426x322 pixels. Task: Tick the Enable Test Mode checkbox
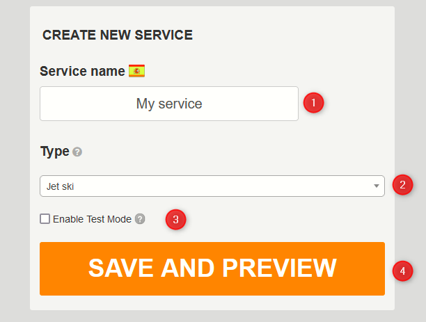(x=45, y=219)
